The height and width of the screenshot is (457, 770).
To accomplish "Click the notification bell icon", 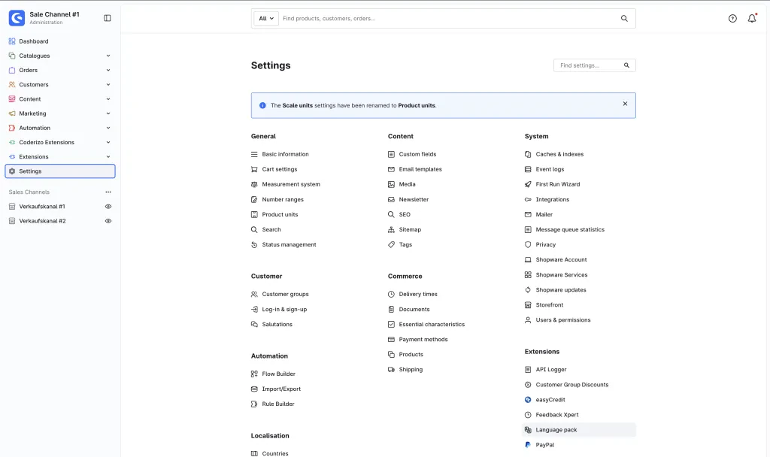I will pyautogui.click(x=752, y=19).
